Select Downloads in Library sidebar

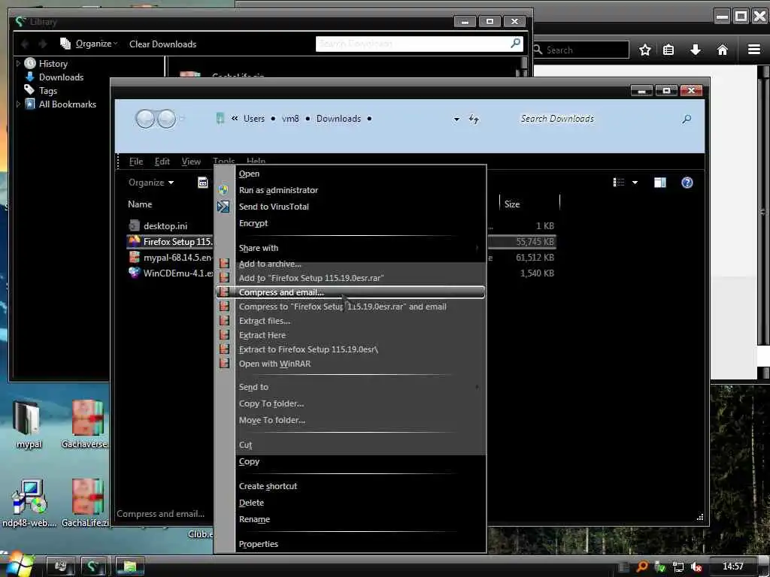(x=61, y=77)
